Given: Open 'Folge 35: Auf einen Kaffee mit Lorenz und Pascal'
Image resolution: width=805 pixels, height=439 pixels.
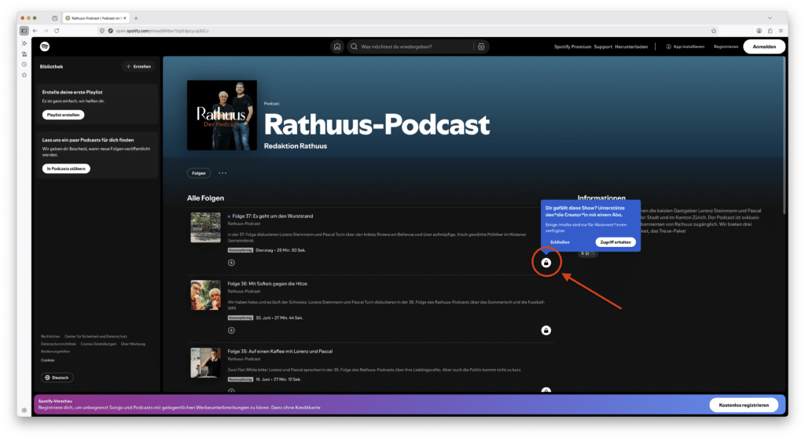Looking at the screenshot, I should 280,352.
